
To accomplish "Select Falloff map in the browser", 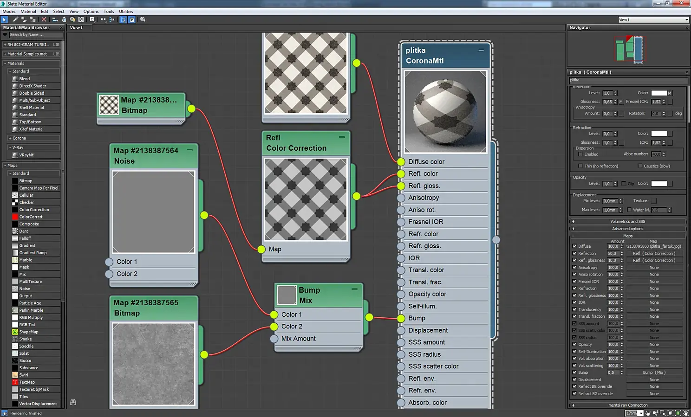I will 25,238.
